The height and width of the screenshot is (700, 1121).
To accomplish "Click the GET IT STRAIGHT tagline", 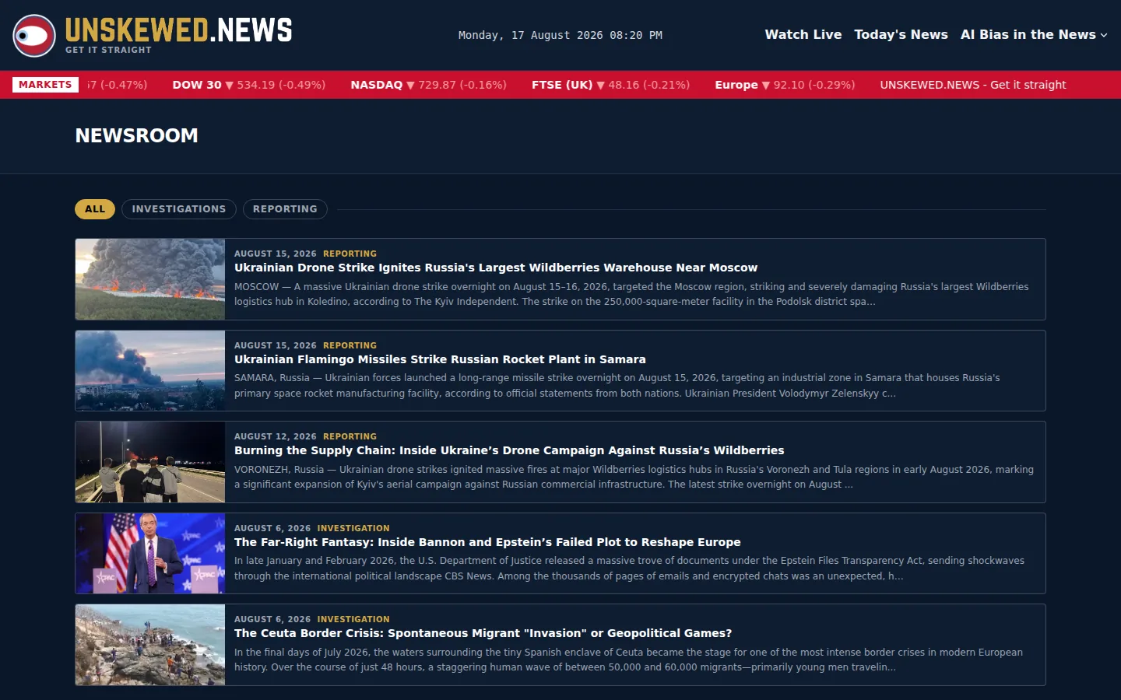I will (x=108, y=50).
